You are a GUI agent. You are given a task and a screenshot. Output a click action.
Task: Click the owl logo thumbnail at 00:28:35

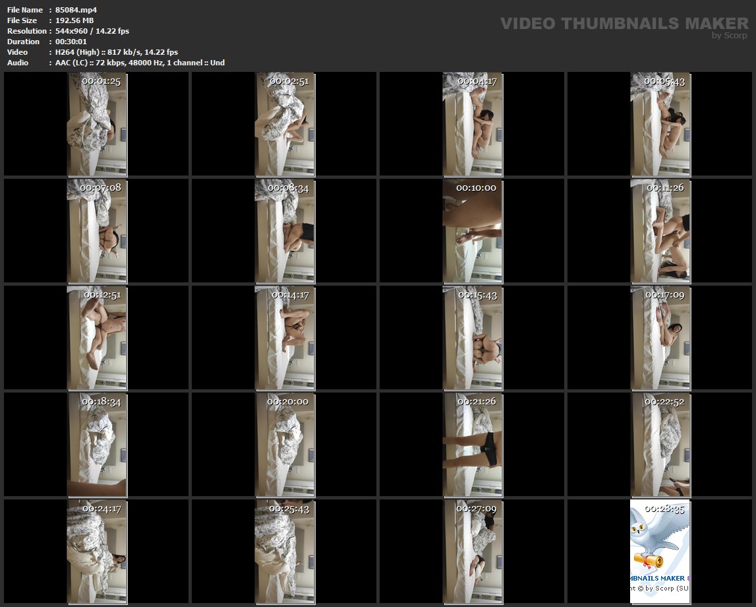pos(660,552)
